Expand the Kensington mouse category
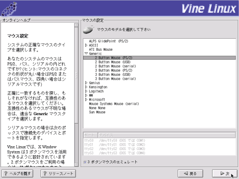The width and height of the screenshot is (239, 179). (86, 87)
